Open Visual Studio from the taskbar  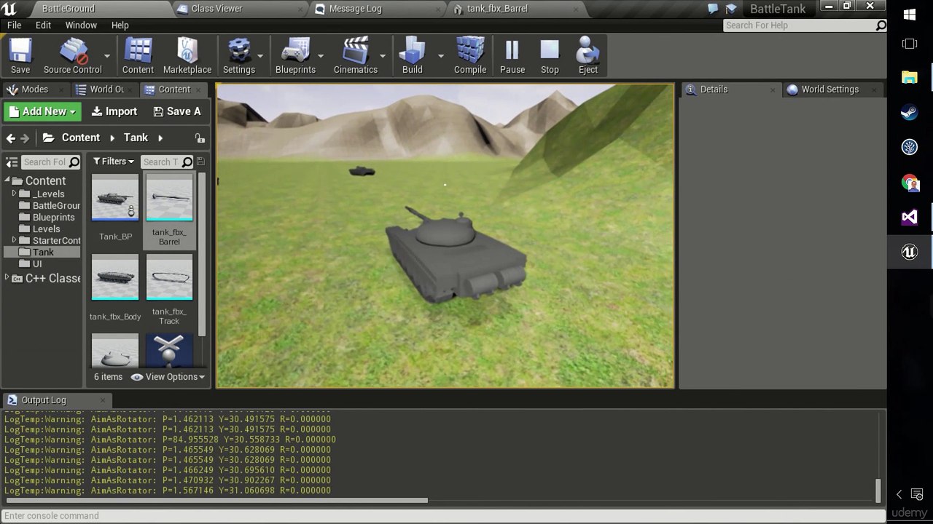click(910, 217)
